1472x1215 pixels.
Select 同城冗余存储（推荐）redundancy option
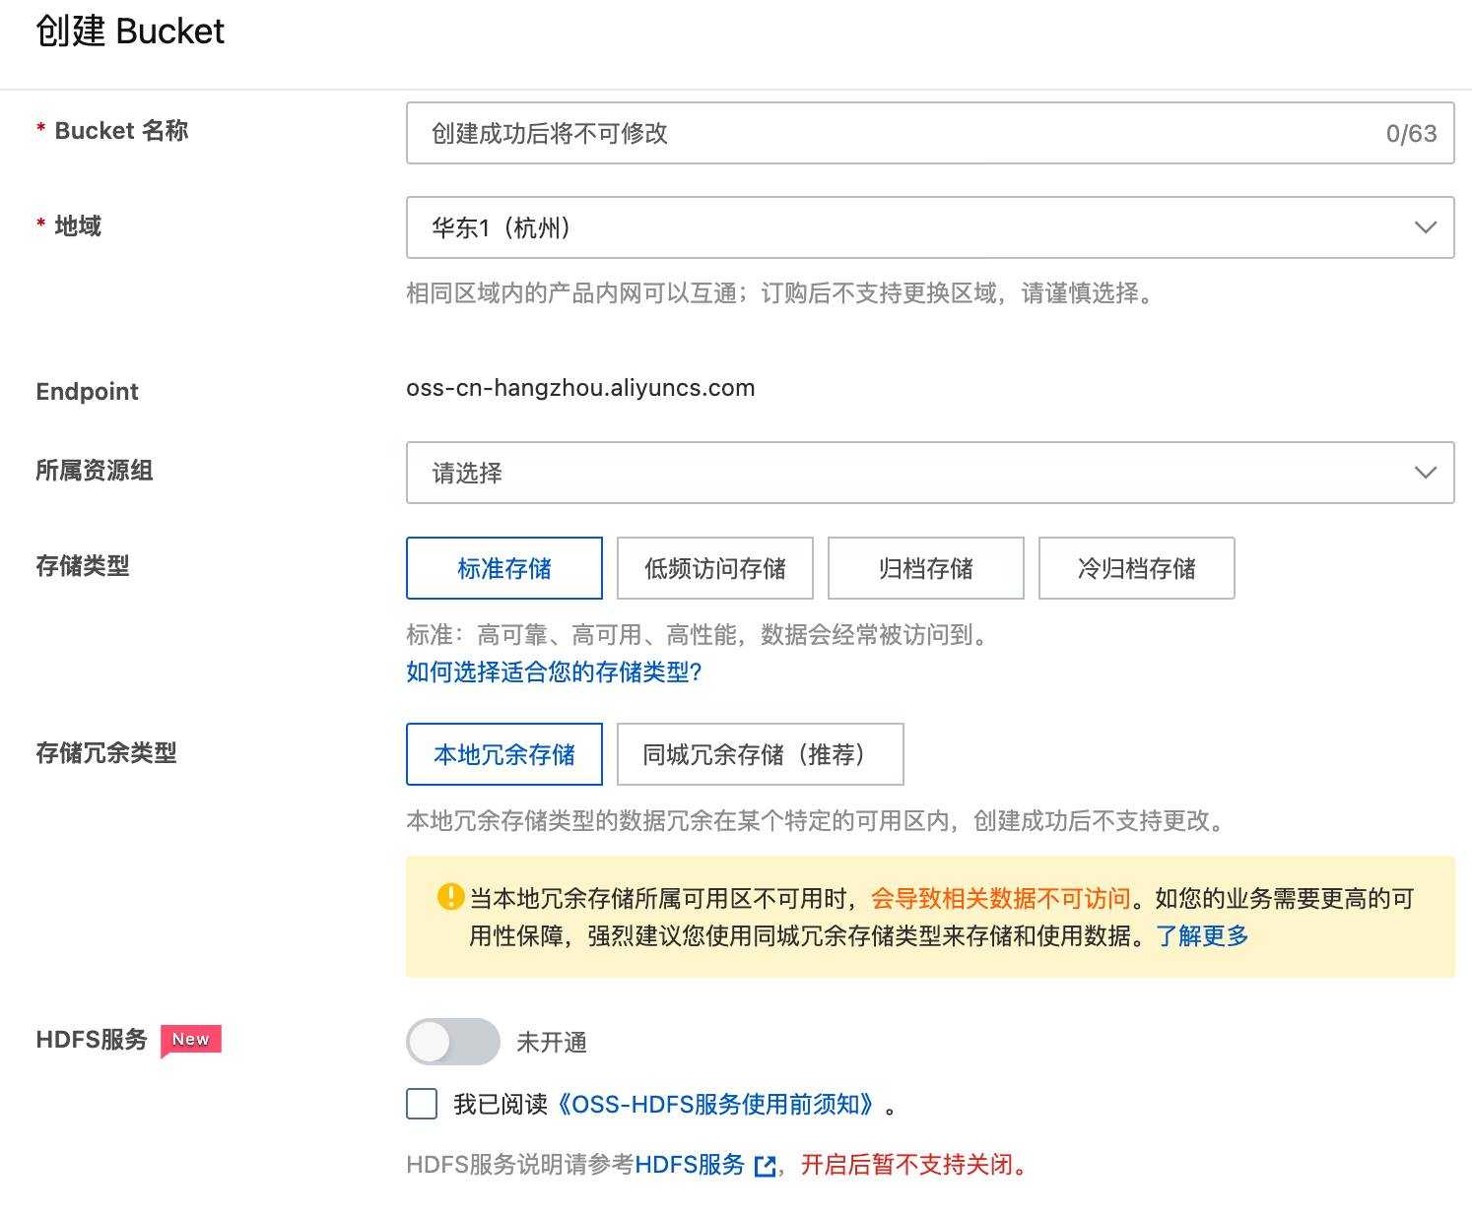point(760,754)
